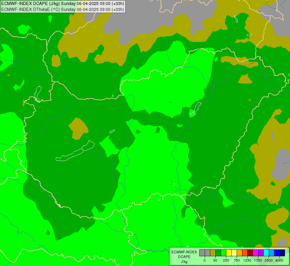The width and height of the screenshot is (290, 266).
Task: Select the pure yellow legend swatch
Action: 229,253
